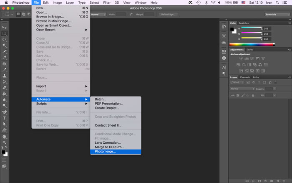Open the Info panel icon
The width and height of the screenshot is (292, 183).
[x=224, y=58]
